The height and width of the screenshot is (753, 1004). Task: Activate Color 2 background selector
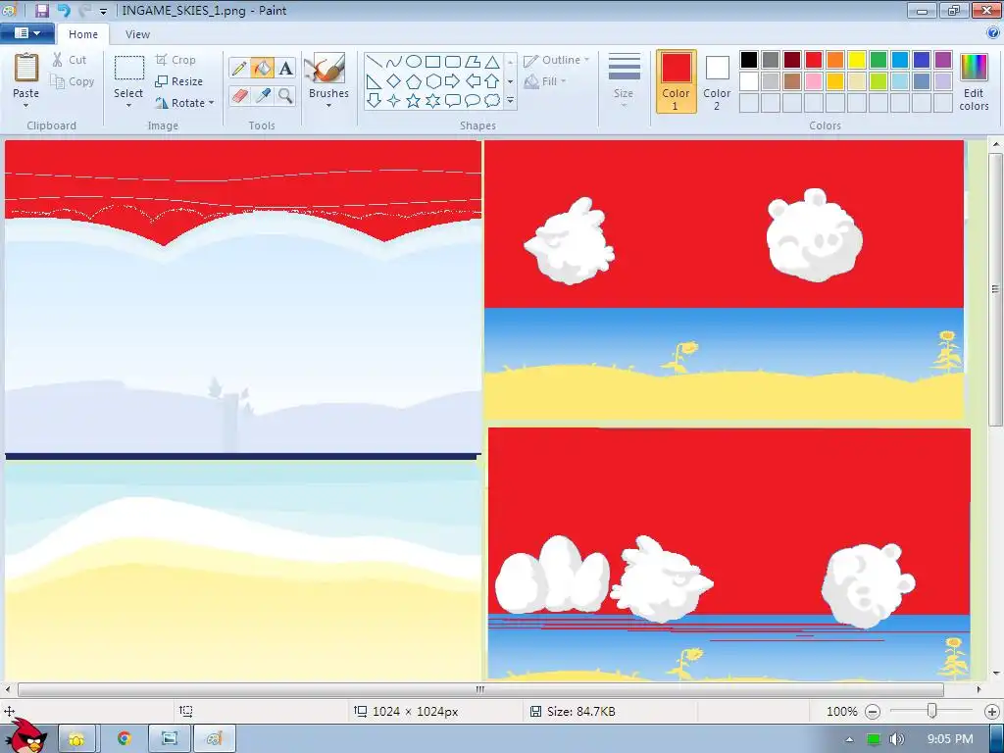point(717,81)
